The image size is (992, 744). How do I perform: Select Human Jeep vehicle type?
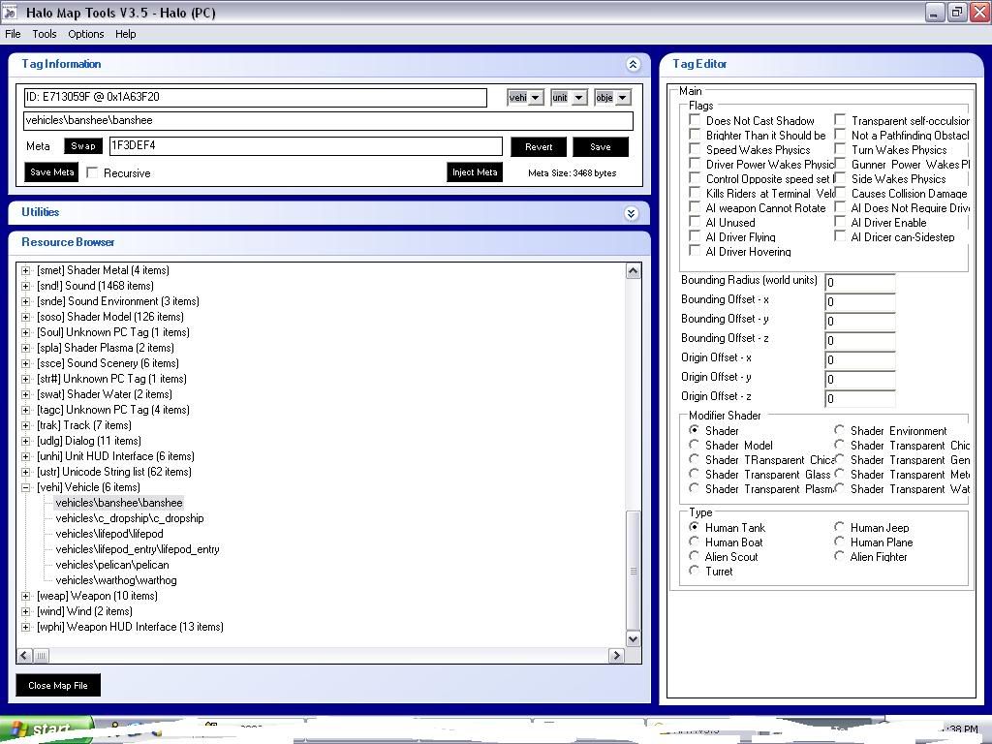840,527
